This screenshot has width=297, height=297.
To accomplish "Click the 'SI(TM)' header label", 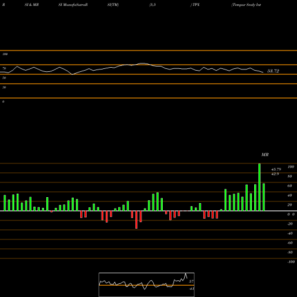I will [113, 5].
